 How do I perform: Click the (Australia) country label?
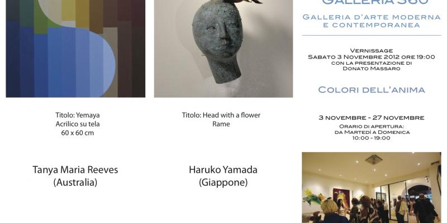(75, 182)
